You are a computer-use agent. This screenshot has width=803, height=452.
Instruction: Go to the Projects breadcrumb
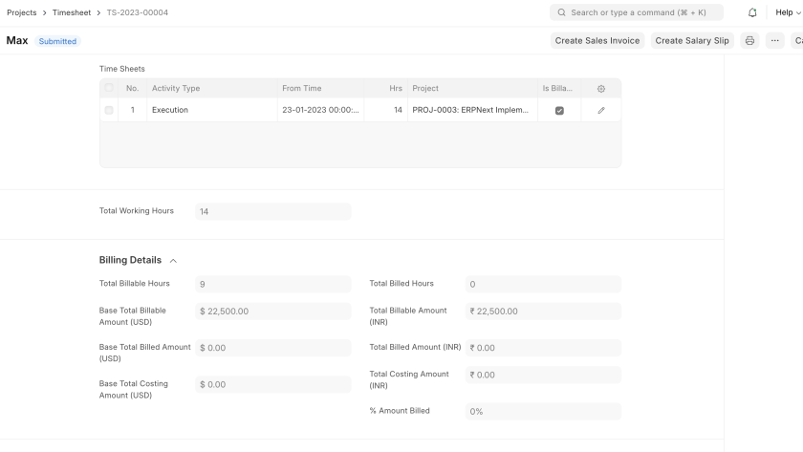tap(21, 12)
